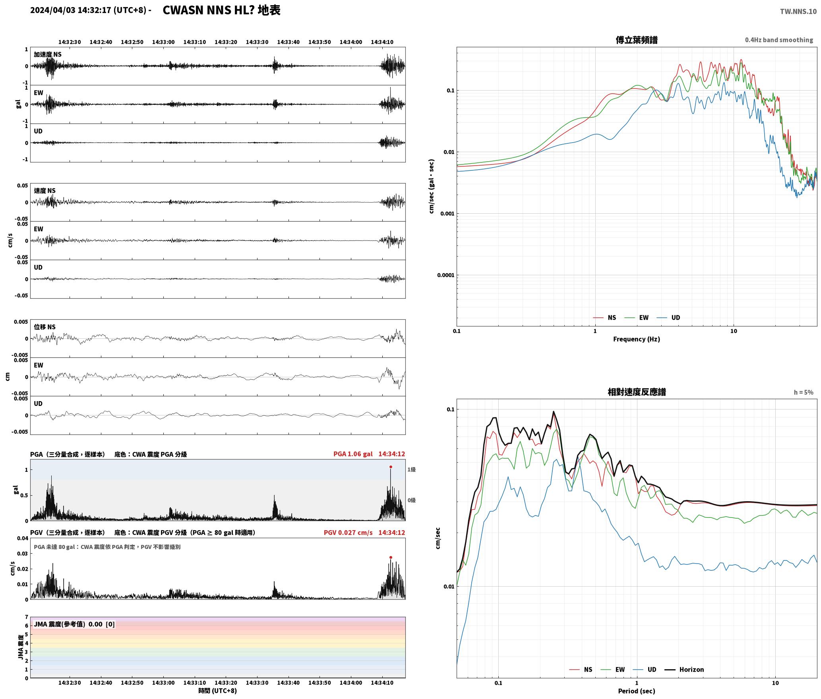Click the 14:33:00 tick on top time axis
821x699 pixels.
pyautogui.click(x=163, y=42)
